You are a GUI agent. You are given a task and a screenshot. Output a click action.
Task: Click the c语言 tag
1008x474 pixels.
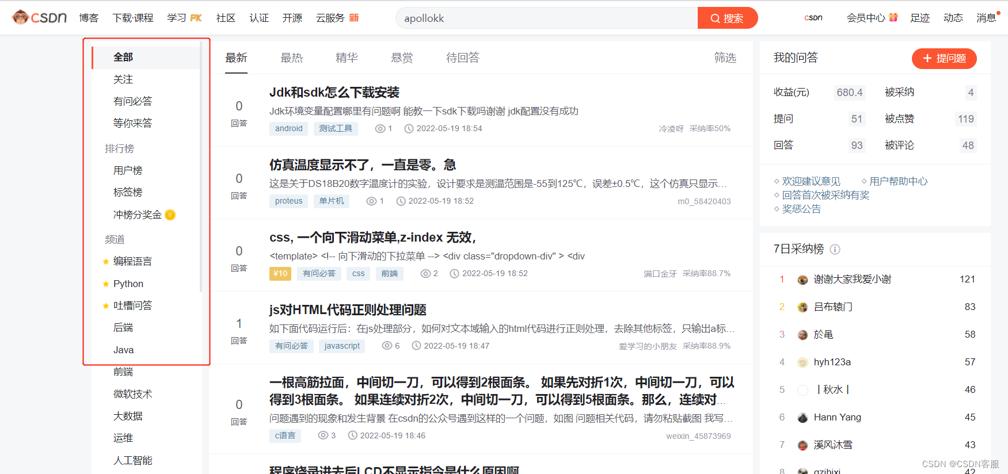285,435
